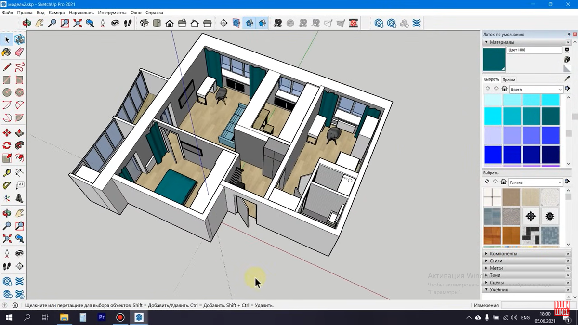
Task: Toggle Display Section Cuts button
Action: (249, 23)
